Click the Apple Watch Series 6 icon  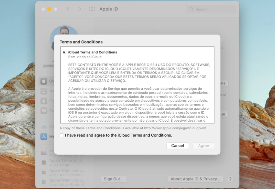click(x=44, y=182)
